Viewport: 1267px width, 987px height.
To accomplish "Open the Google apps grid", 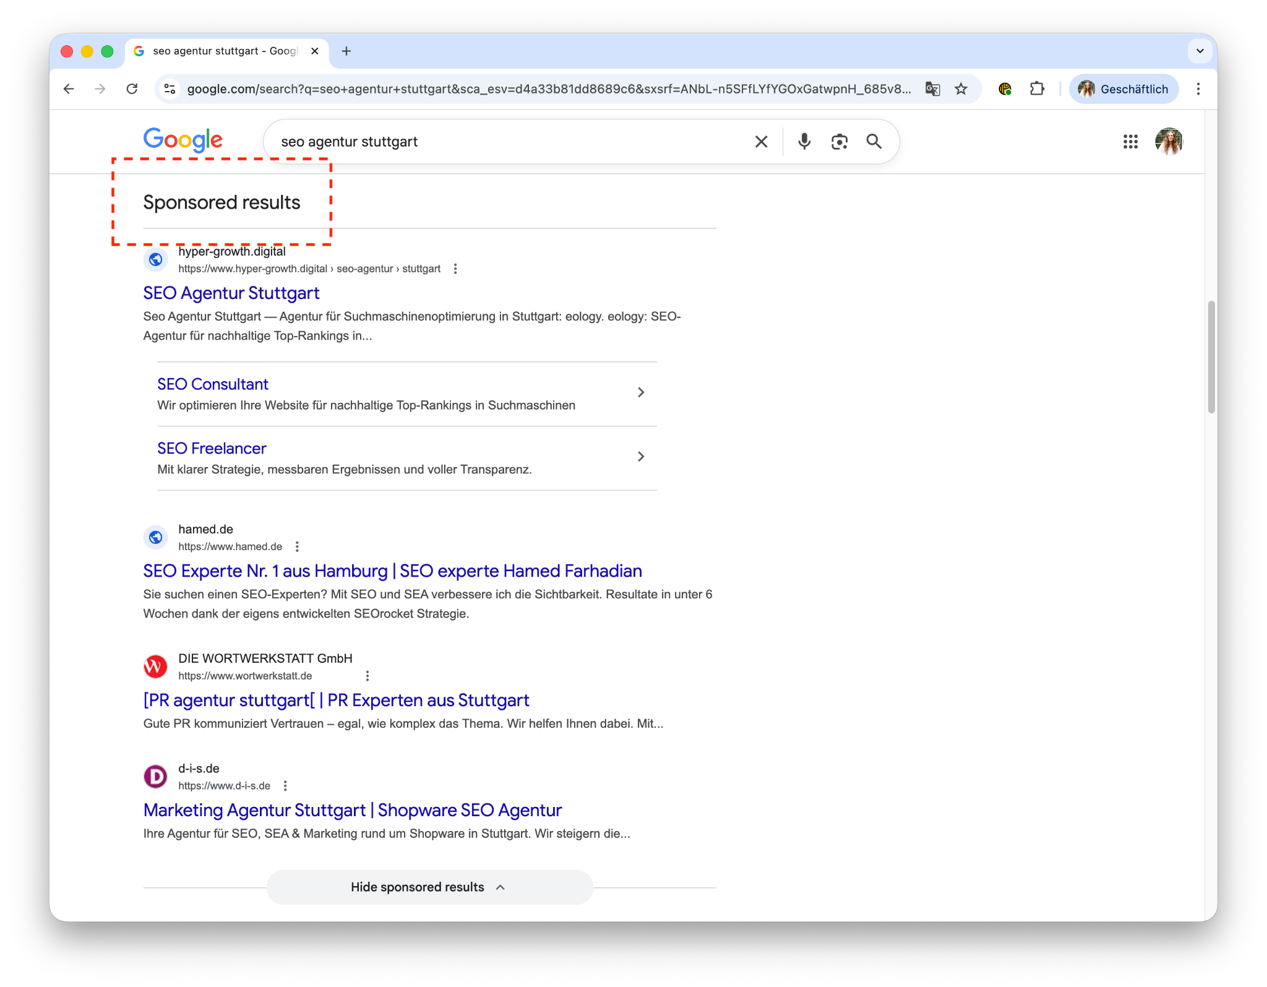I will [1130, 142].
